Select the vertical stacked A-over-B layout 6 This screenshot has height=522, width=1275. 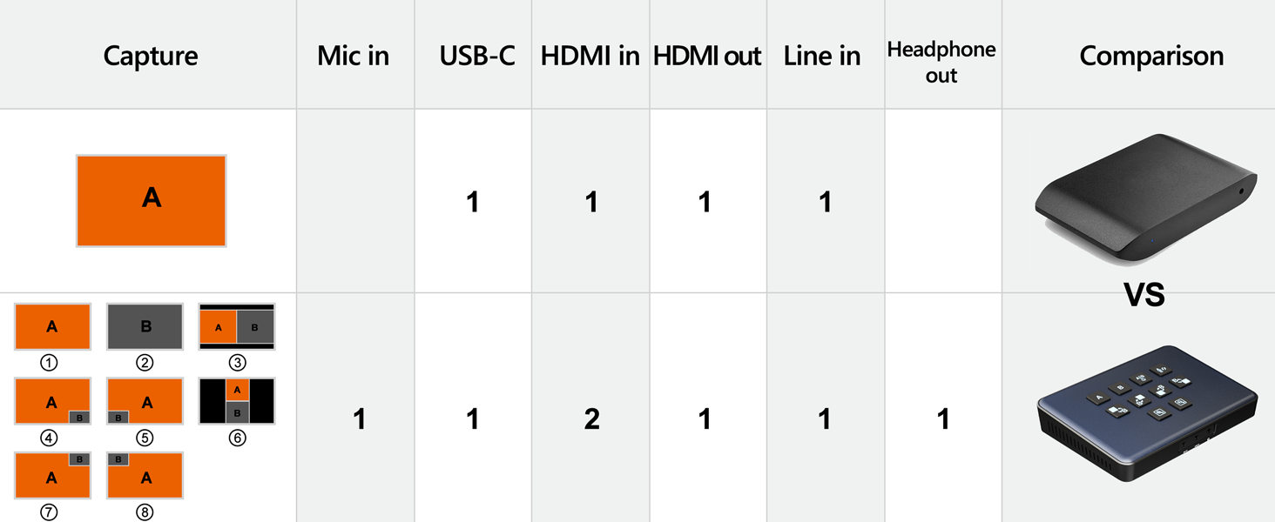[x=237, y=401]
